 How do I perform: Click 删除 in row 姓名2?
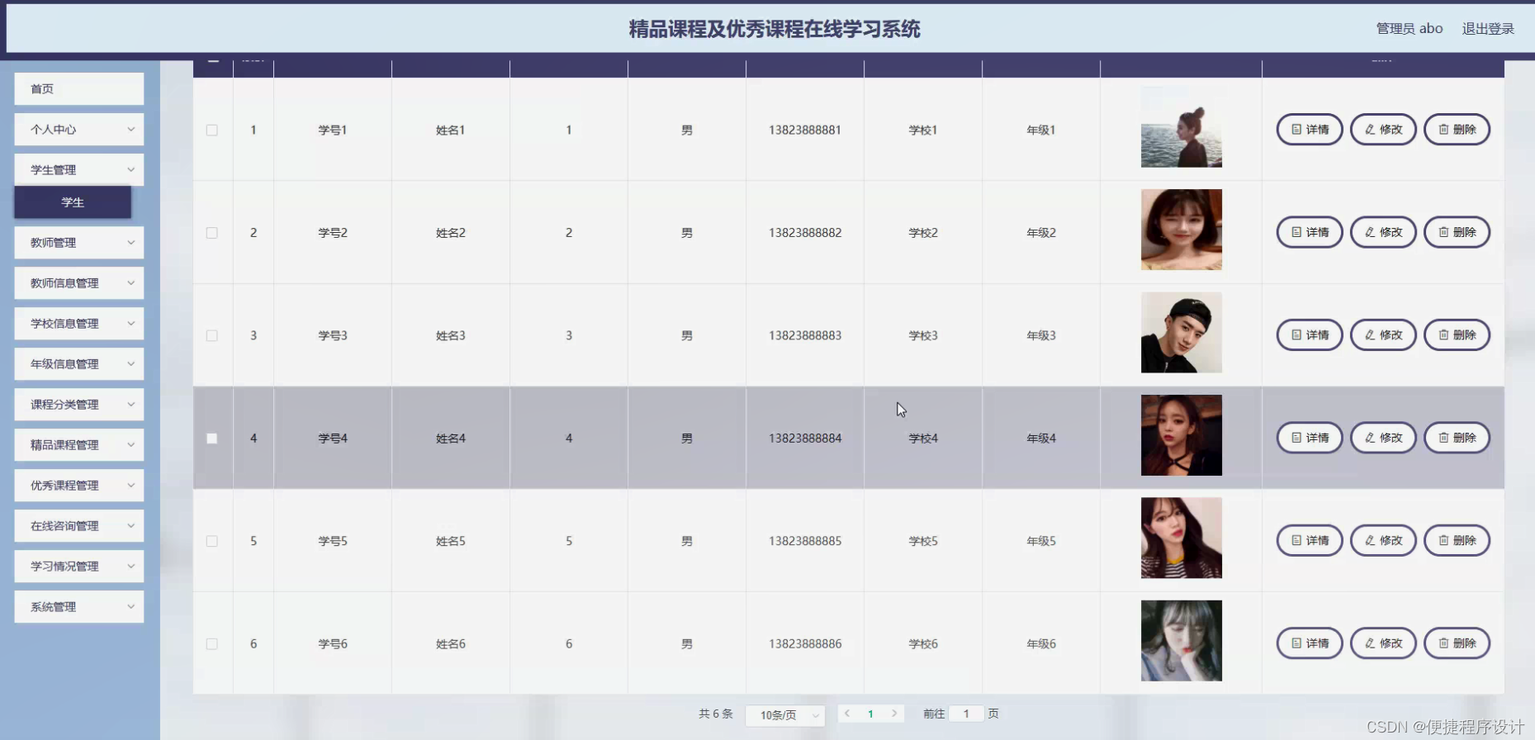(1457, 232)
